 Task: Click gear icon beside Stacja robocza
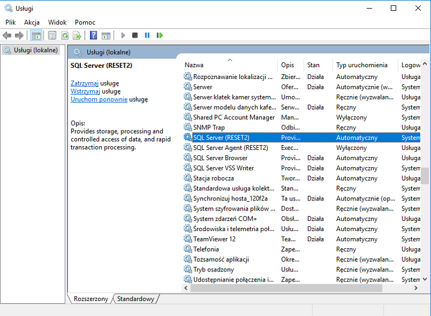coord(187,177)
